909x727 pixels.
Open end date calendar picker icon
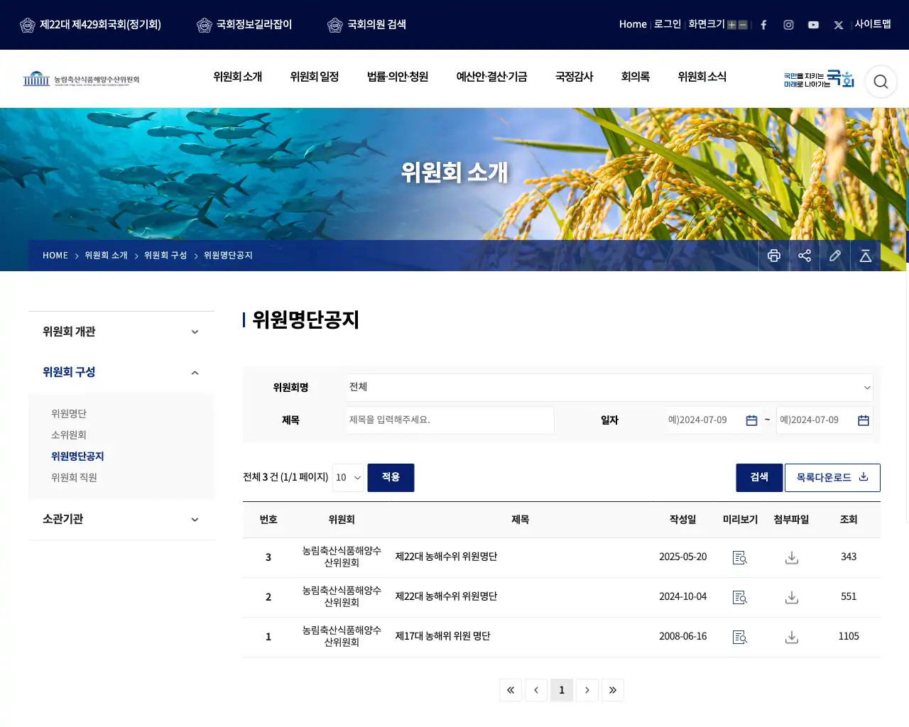[x=864, y=420]
